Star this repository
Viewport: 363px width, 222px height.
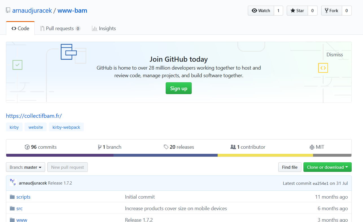click(297, 11)
